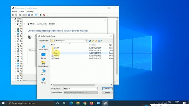Open the Windows Start menu
This screenshot has height=106, width=189.
tap(3, 103)
